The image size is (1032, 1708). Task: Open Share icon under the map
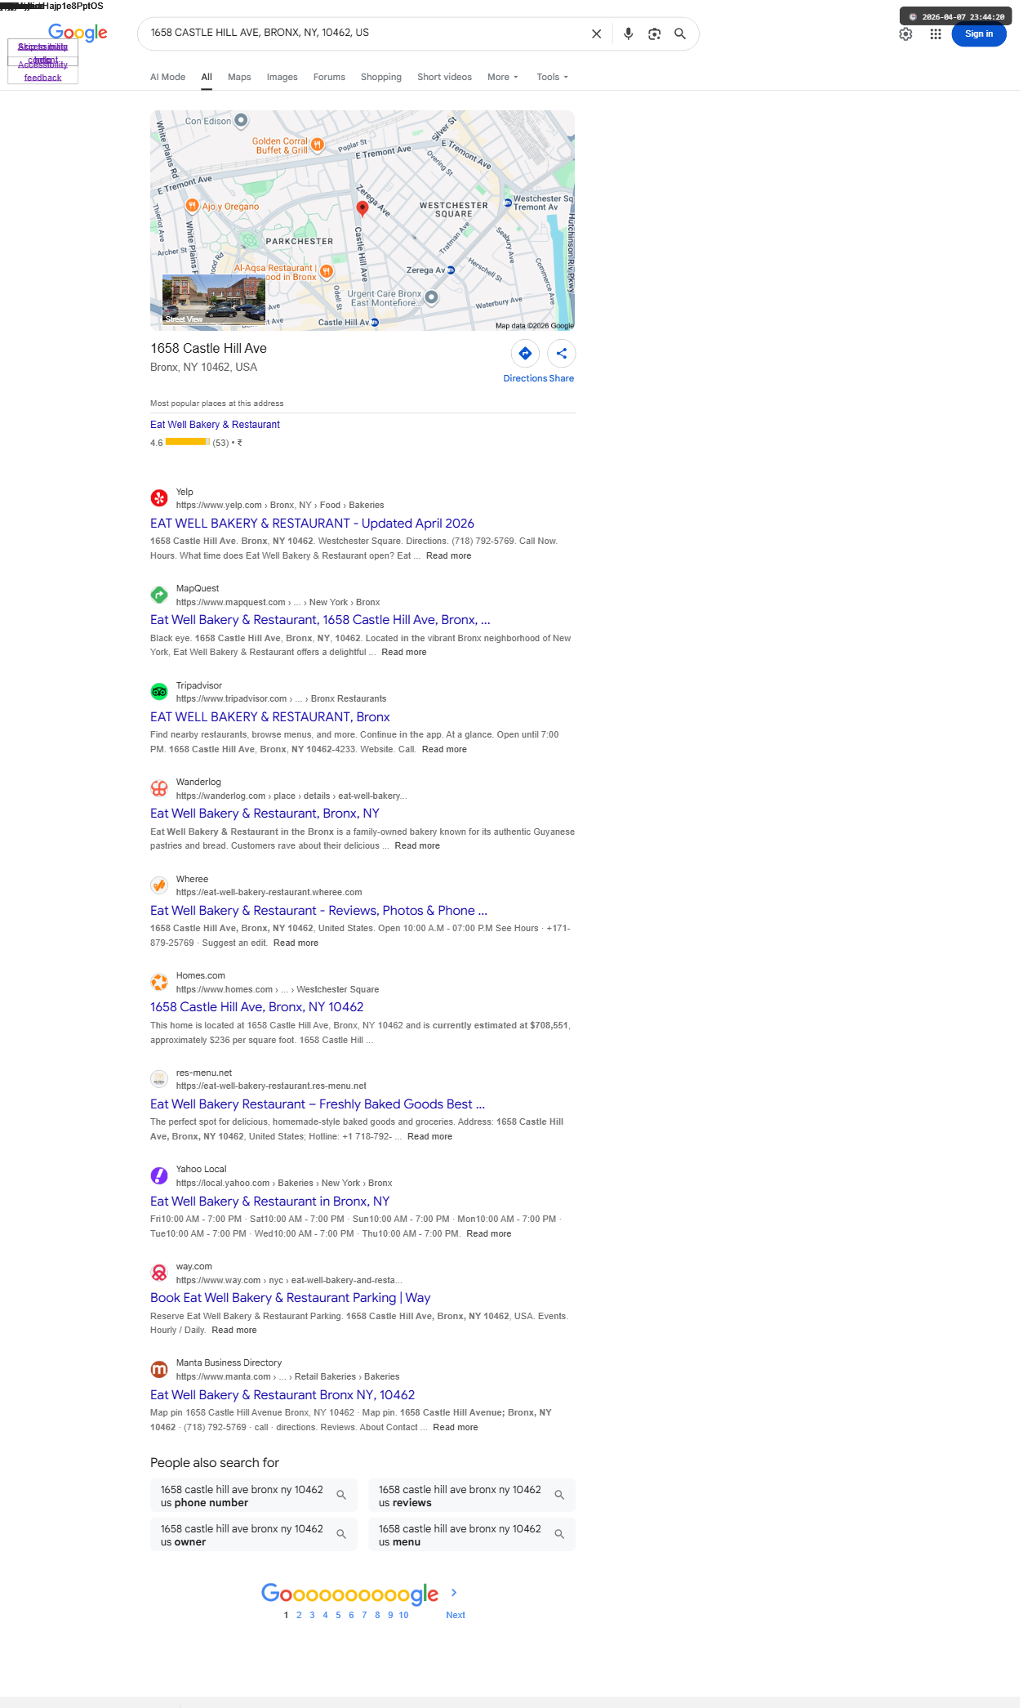[562, 354]
